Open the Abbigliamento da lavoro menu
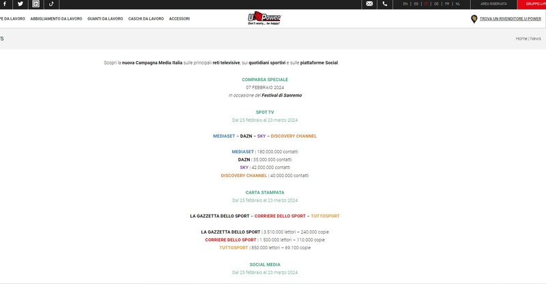The image size is (546, 284). coord(56,19)
